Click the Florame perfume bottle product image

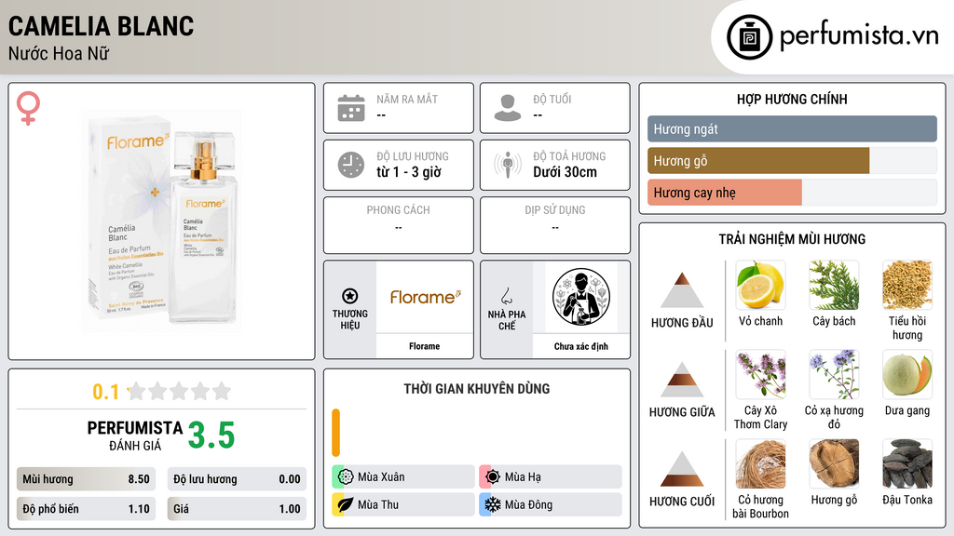pos(162,221)
